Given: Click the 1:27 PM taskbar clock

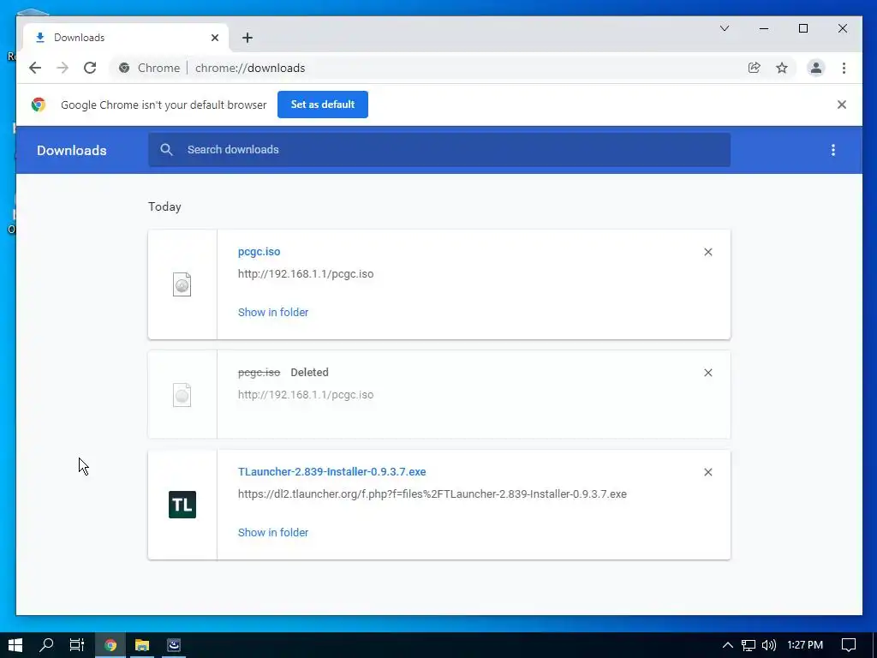Looking at the screenshot, I should [x=805, y=645].
